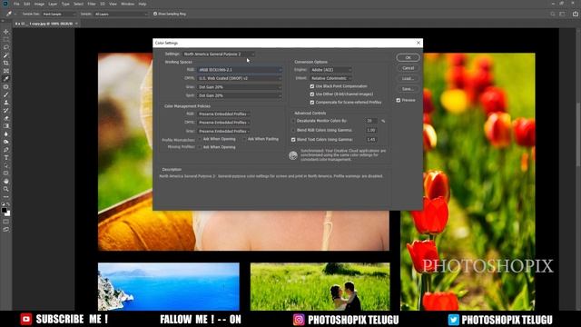The width and height of the screenshot is (581, 327).
Task: Open the conversion Engine dropdown
Action: (x=330, y=70)
